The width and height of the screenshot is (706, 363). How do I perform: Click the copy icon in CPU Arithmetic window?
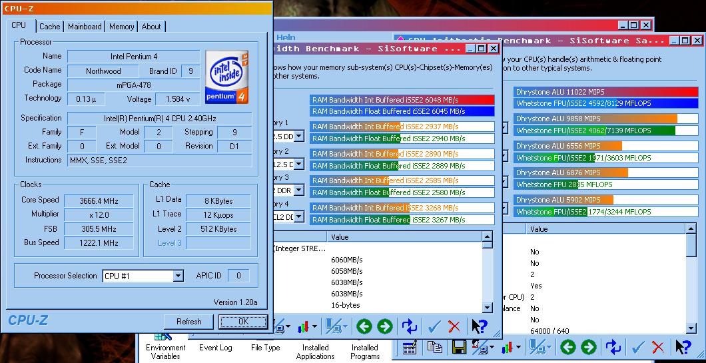coord(434,347)
